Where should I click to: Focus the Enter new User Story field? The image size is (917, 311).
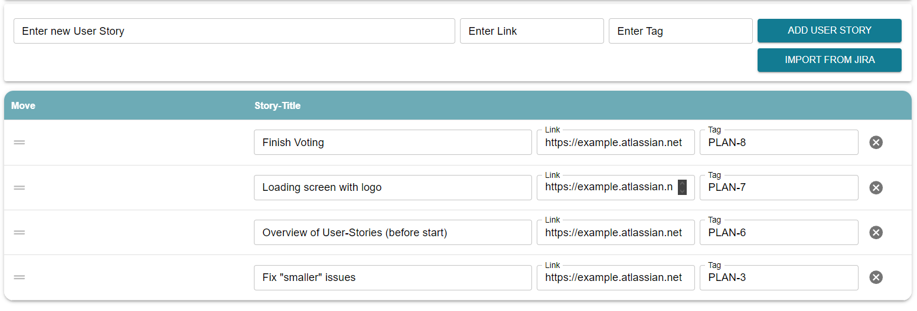pyautogui.click(x=234, y=31)
